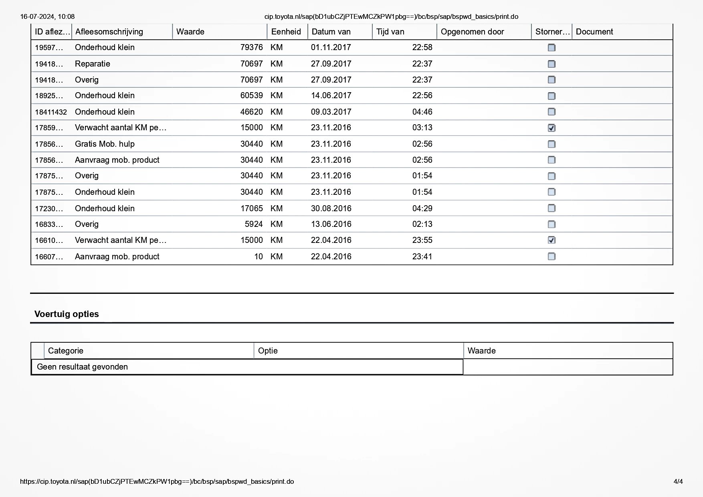
Task: Select the Afleesomschrijving column header
Action: point(122,32)
